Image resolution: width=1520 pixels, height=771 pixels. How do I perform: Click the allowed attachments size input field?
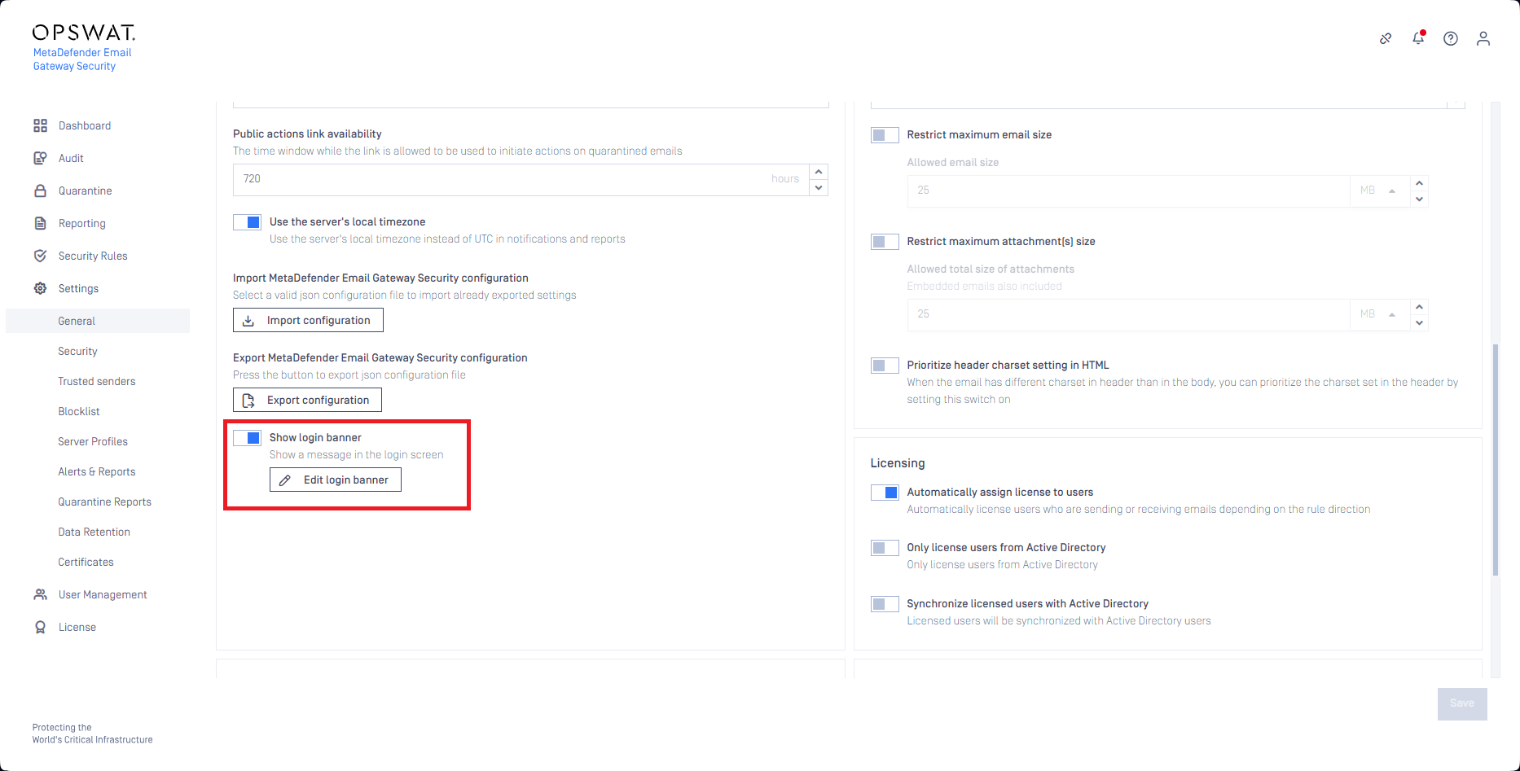click(x=1128, y=314)
